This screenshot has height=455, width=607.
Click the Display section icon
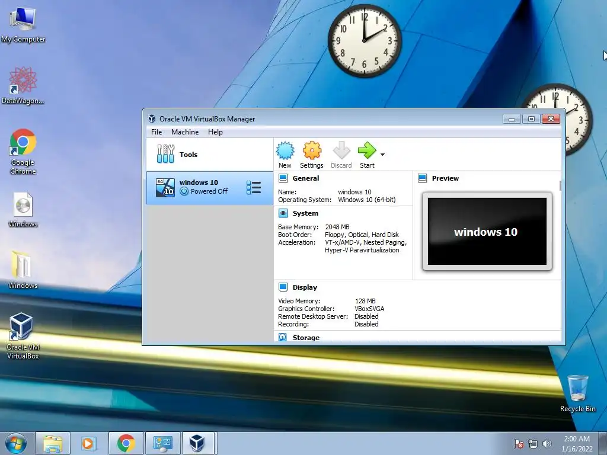point(283,287)
